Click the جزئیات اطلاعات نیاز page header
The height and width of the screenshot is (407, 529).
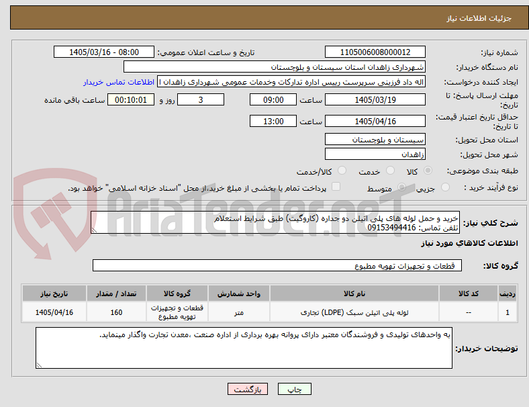pos(479,18)
